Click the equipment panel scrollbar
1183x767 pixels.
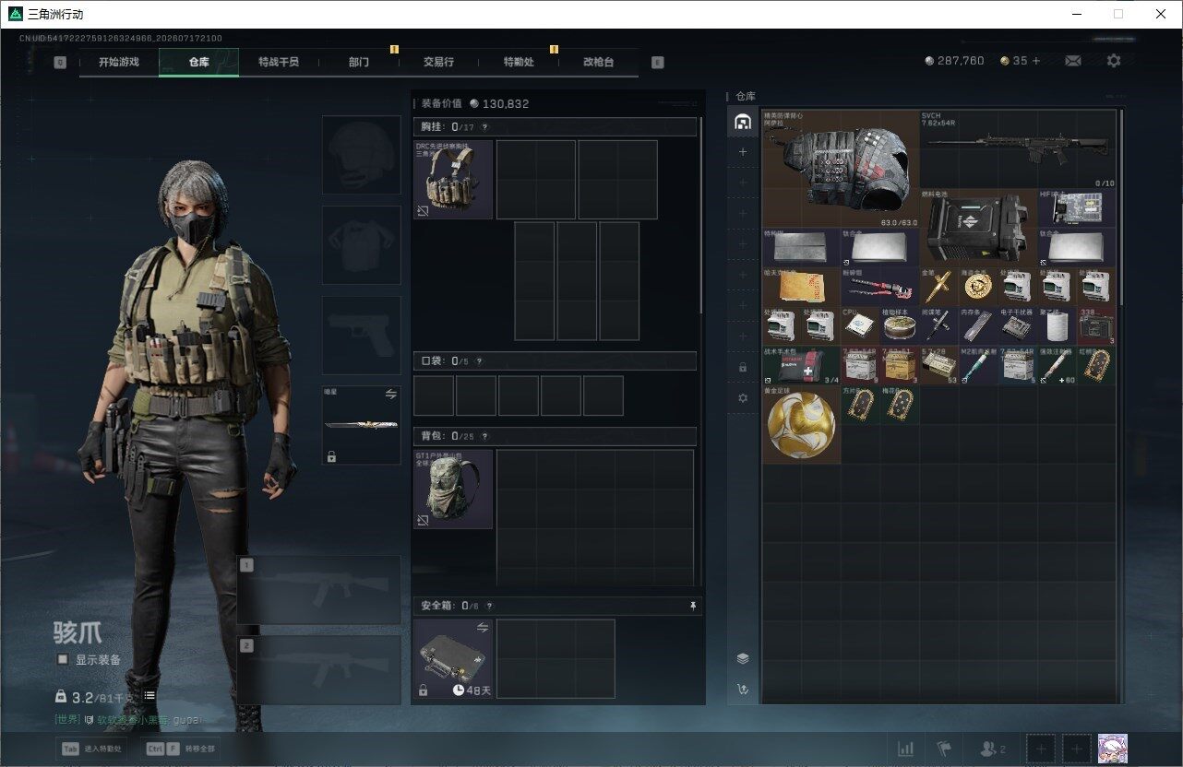700,214
